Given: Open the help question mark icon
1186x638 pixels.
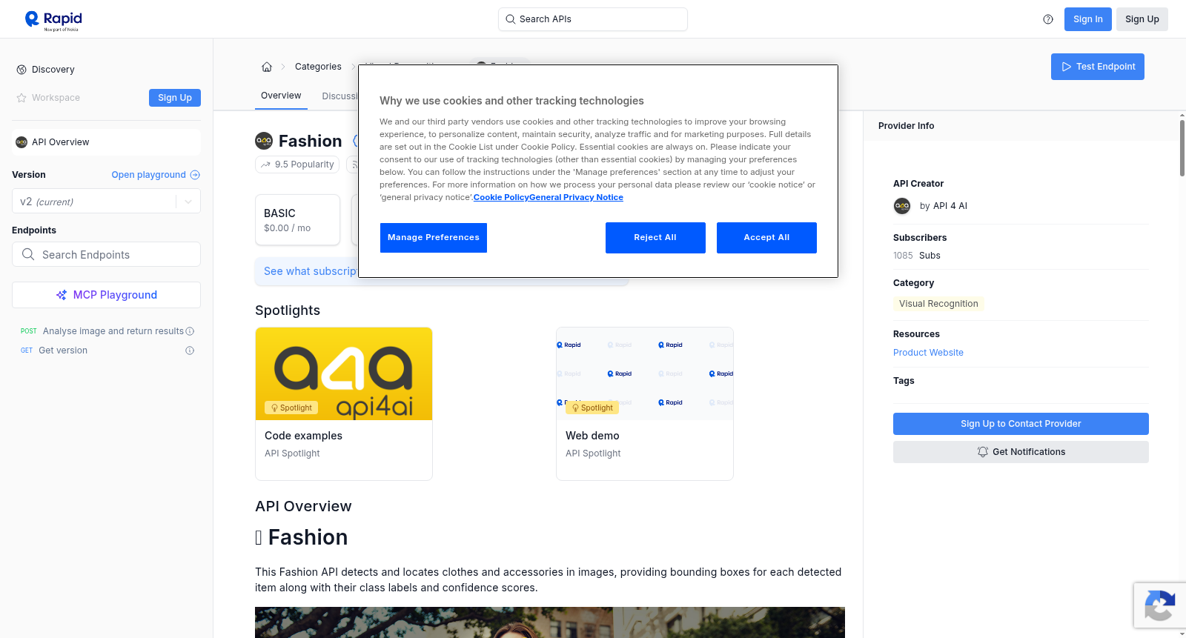Looking at the screenshot, I should point(1048,19).
